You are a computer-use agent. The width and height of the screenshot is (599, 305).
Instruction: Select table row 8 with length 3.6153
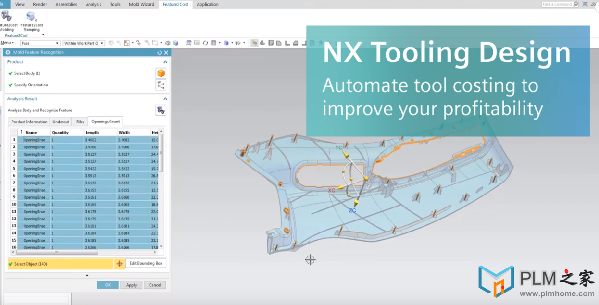[85, 190]
